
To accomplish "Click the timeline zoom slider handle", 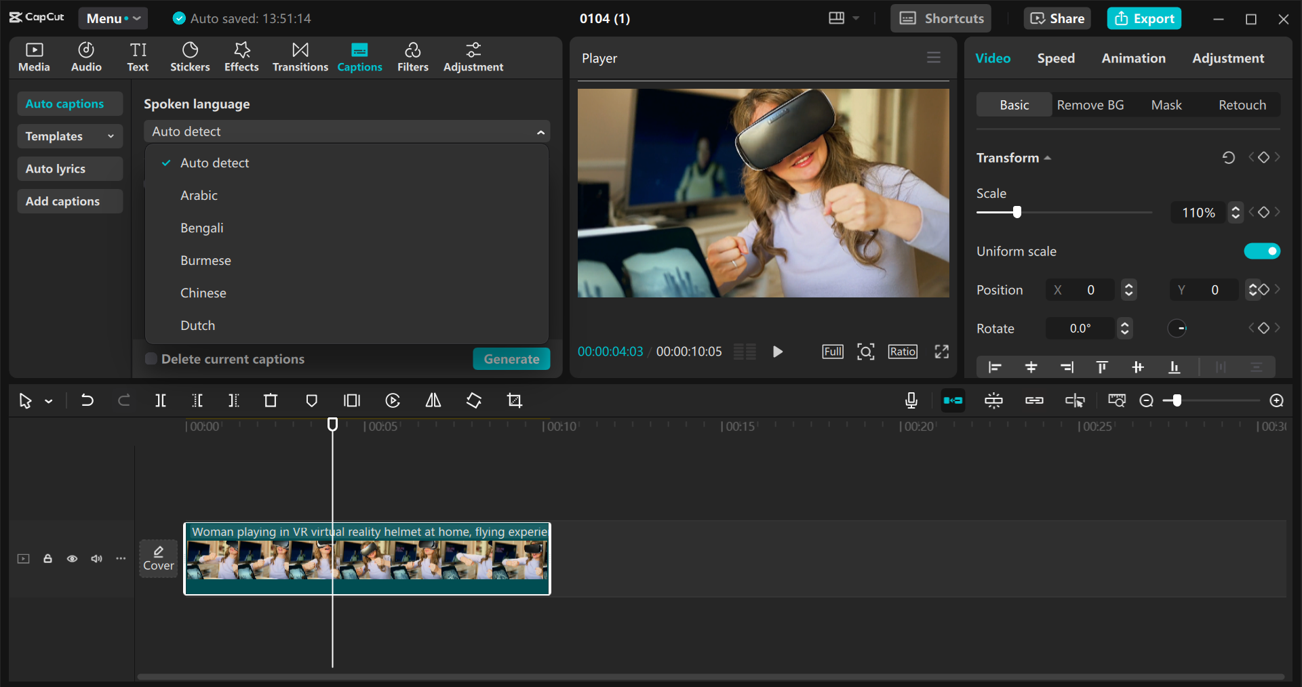I will point(1177,400).
